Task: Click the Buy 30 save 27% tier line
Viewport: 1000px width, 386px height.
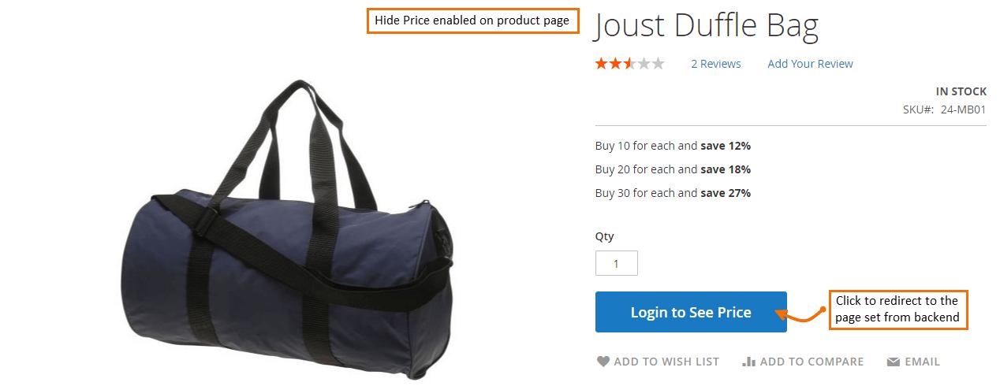Action: coord(673,193)
